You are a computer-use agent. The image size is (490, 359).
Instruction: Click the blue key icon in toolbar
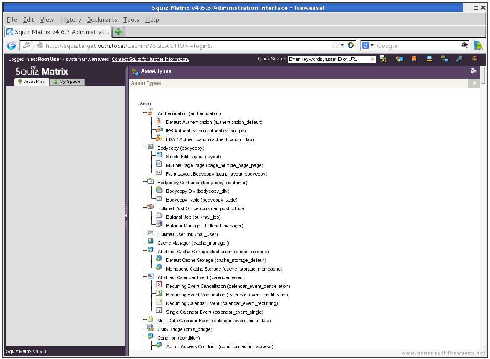459,59
